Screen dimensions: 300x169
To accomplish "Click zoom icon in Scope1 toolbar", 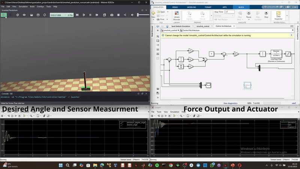I will point(181,116).
